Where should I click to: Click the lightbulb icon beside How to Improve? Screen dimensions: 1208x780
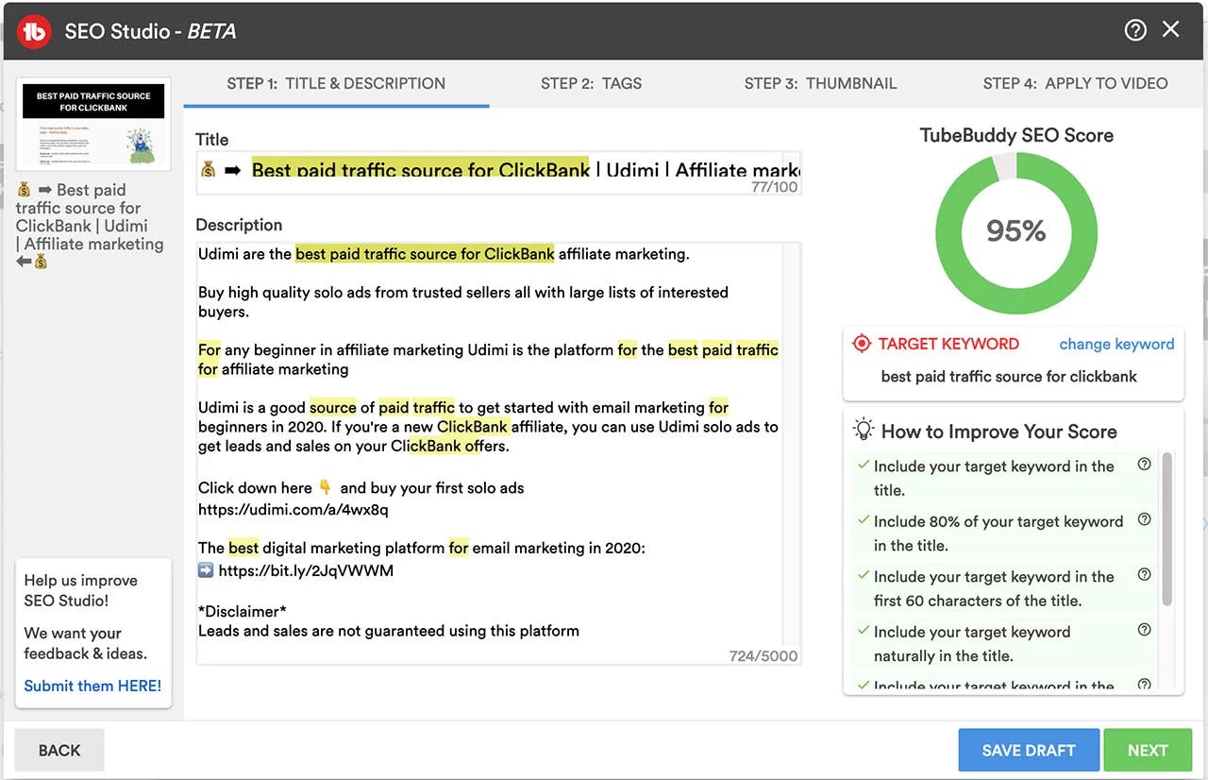point(864,431)
